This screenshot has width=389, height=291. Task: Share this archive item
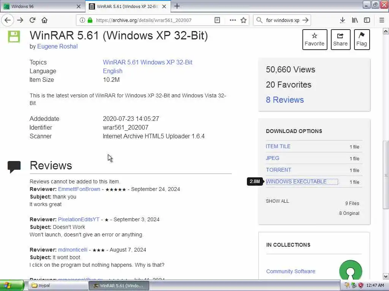[340, 39]
